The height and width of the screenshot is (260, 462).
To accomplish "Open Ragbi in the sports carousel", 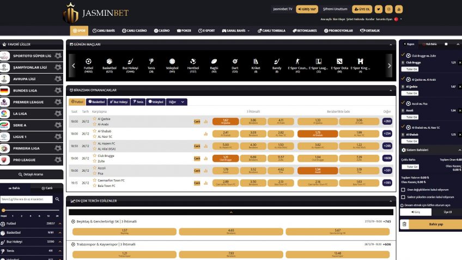I will click(x=214, y=65).
